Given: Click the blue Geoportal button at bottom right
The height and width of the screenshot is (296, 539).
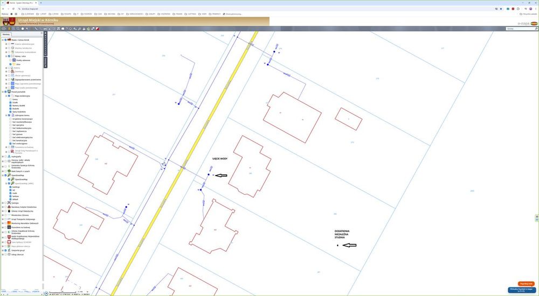Looking at the screenshot, I should [x=522, y=290].
